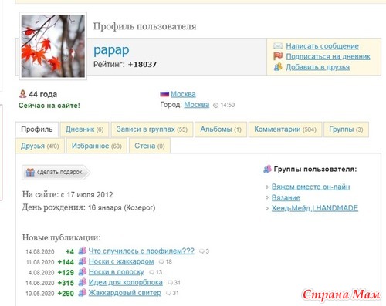Click the envelope icon for writing a message
The image size is (386, 306).
pos(278,46)
